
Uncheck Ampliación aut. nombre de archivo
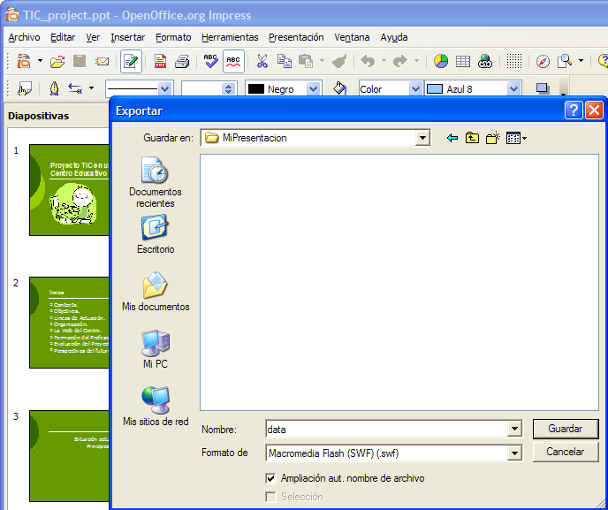(x=270, y=478)
